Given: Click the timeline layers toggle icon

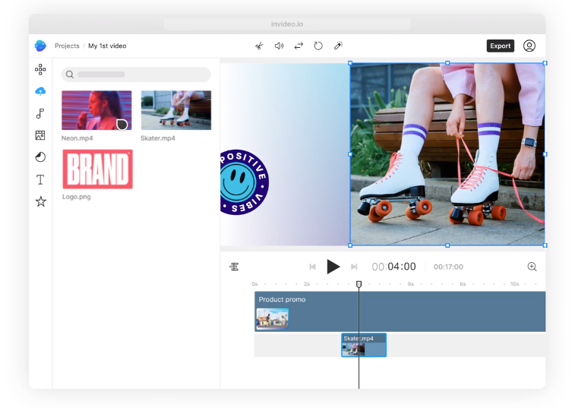Looking at the screenshot, I should tap(234, 267).
